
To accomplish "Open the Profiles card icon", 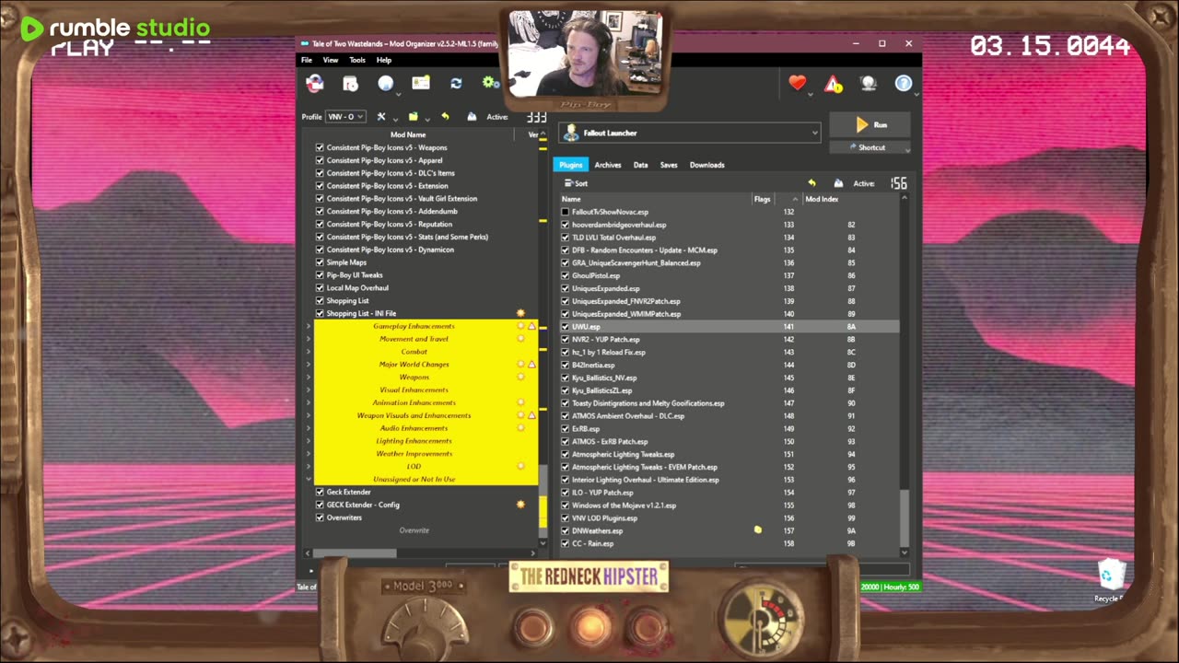I will [421, 84].
